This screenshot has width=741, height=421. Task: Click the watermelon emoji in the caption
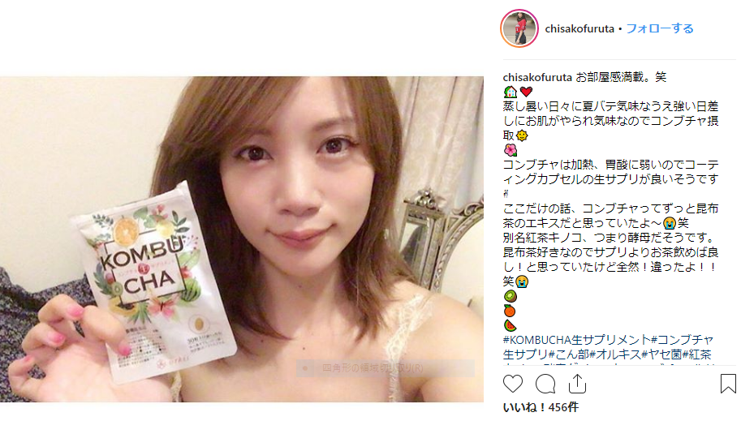pos(510,325)
